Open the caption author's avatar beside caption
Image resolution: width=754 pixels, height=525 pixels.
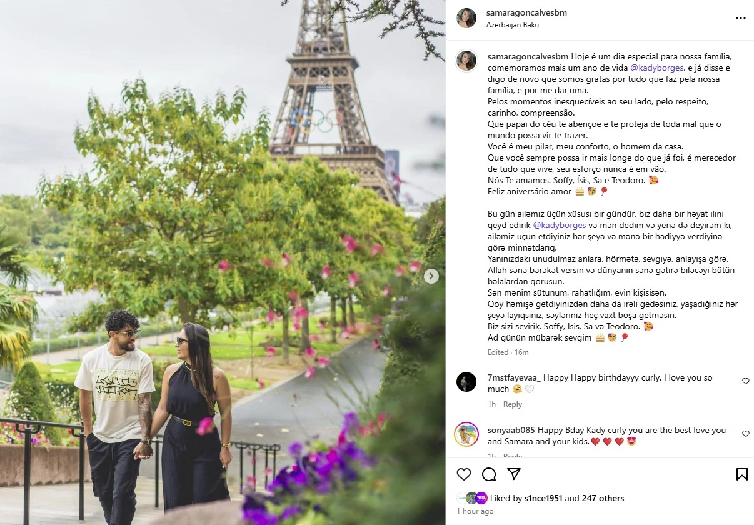[x=466, y=61]
